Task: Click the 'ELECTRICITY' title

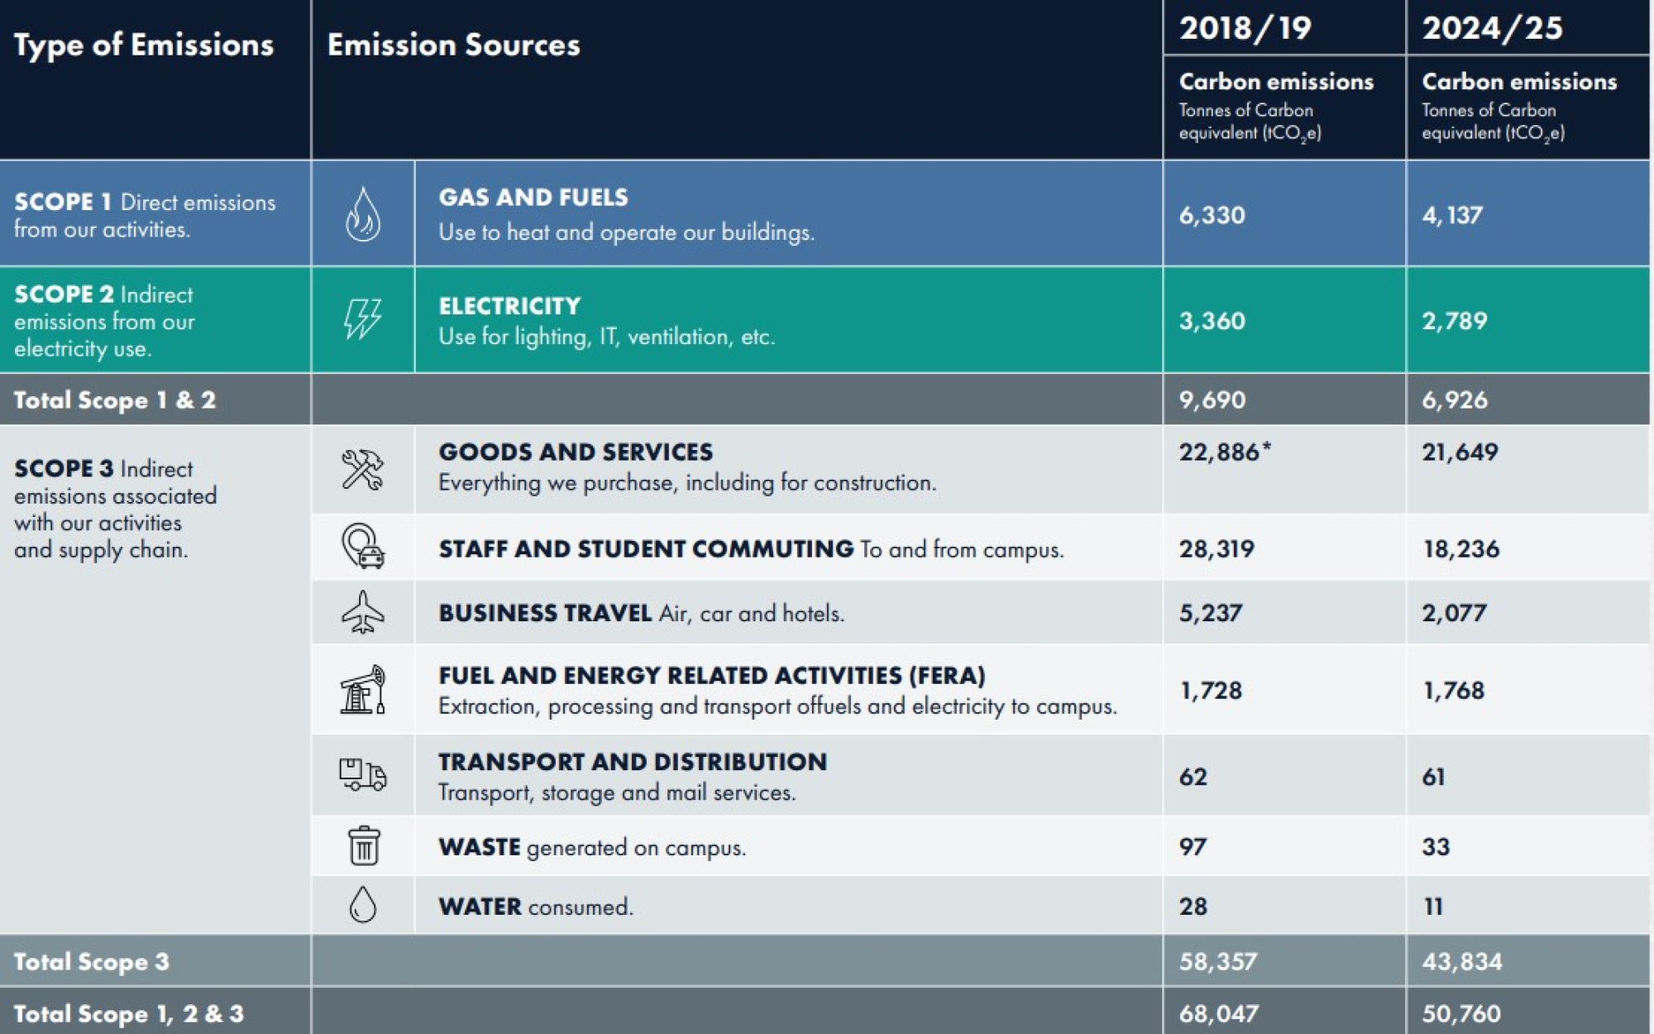Action: tap(509, 306)
